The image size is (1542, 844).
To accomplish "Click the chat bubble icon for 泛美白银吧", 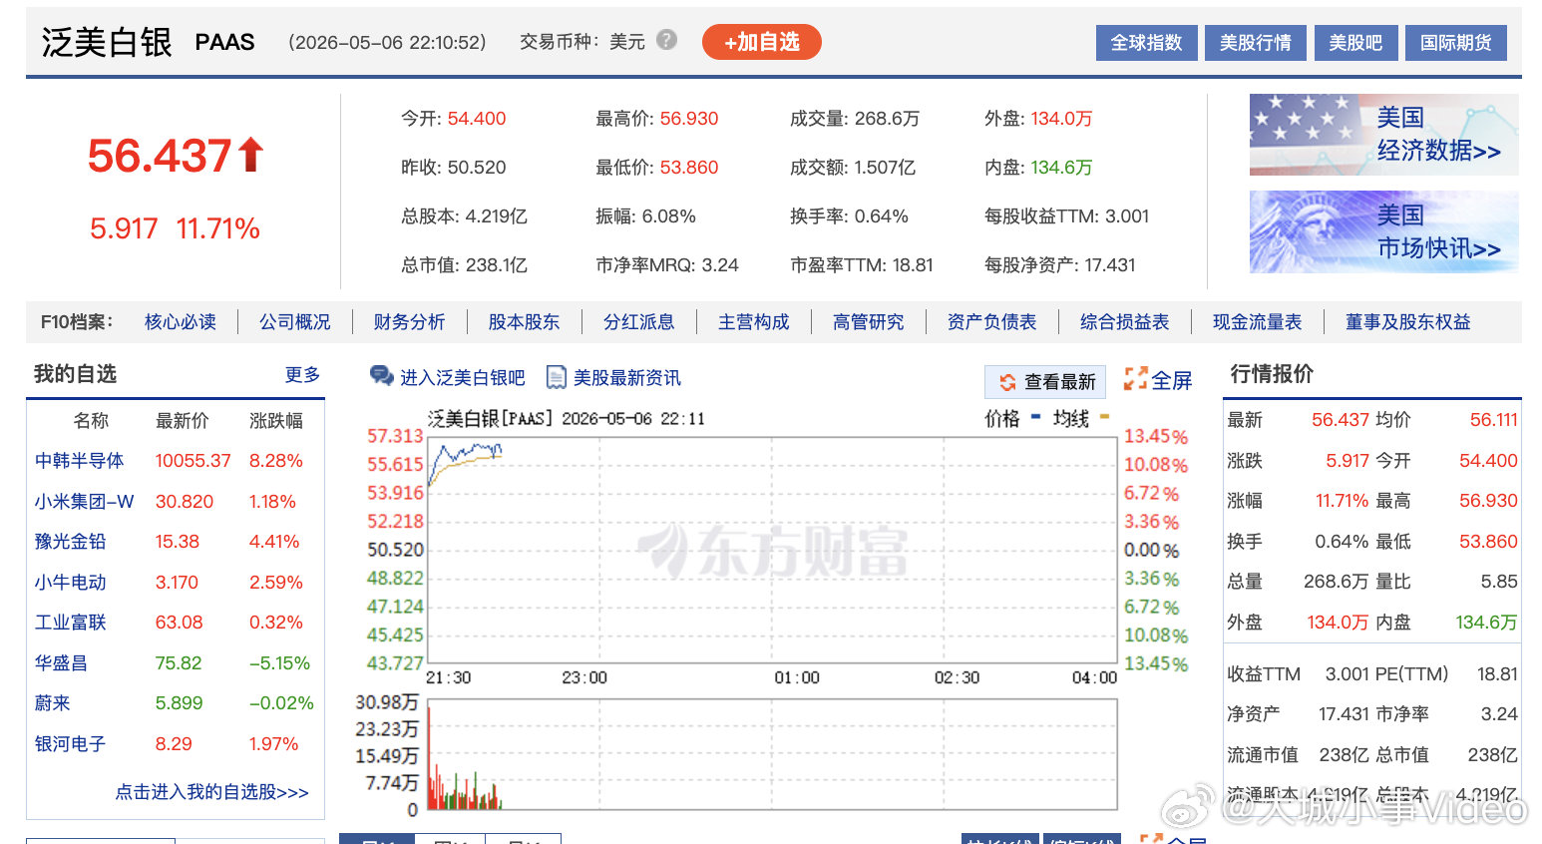I will coord(382,376).
